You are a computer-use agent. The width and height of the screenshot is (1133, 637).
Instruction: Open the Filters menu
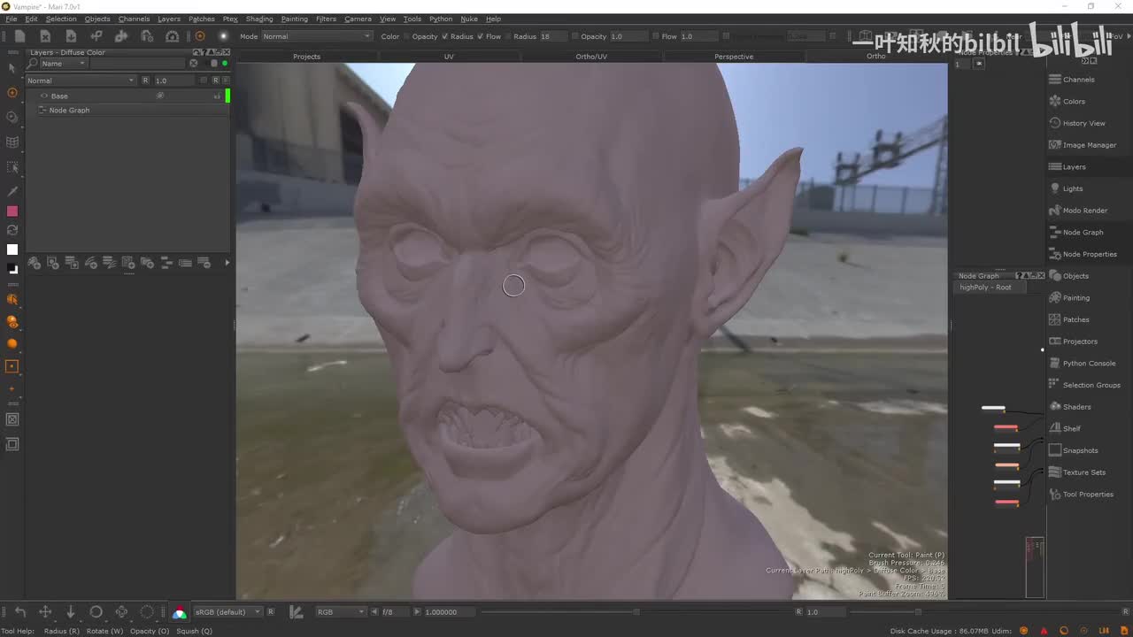coord(326,19)
